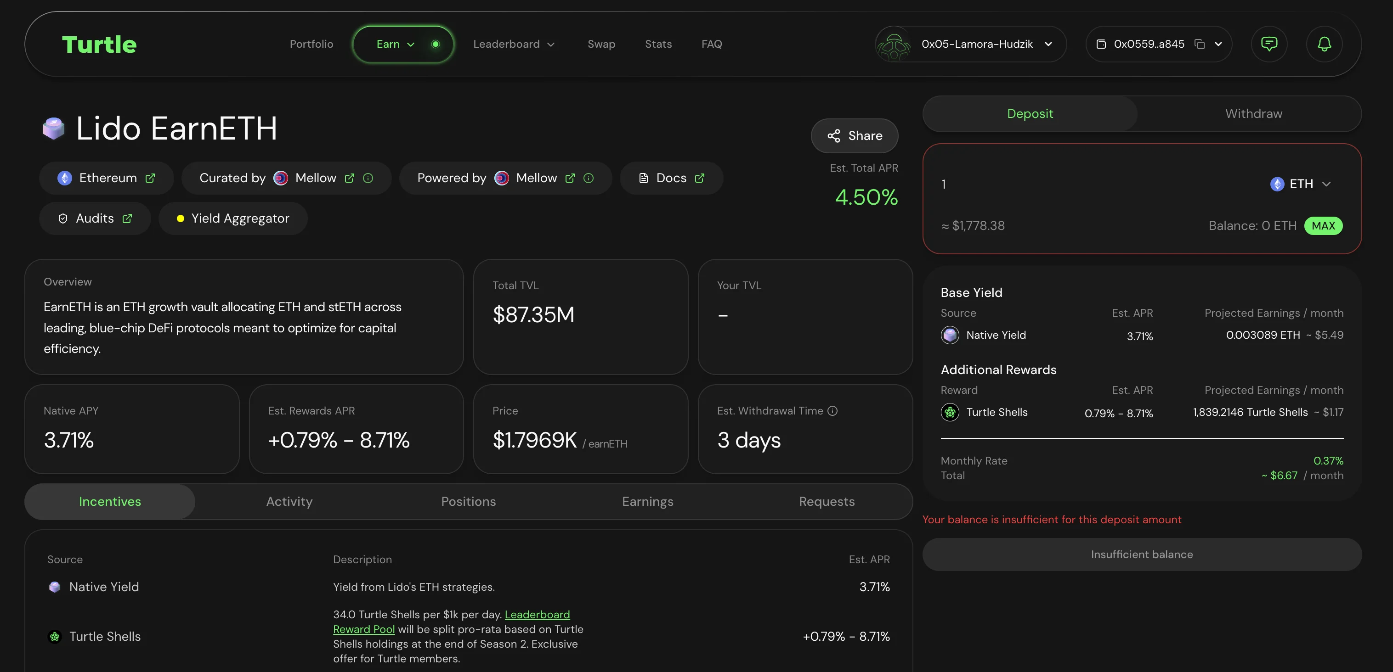Open the FAQ page

[x=712, y=45]
